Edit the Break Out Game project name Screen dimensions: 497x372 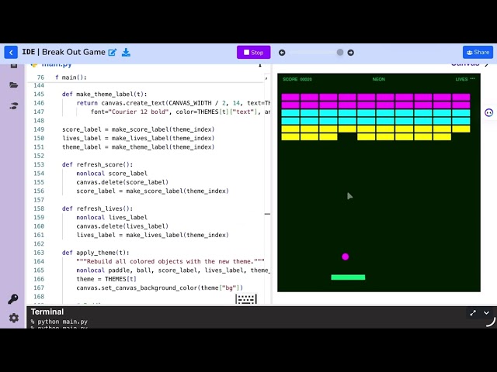(113, 52)
